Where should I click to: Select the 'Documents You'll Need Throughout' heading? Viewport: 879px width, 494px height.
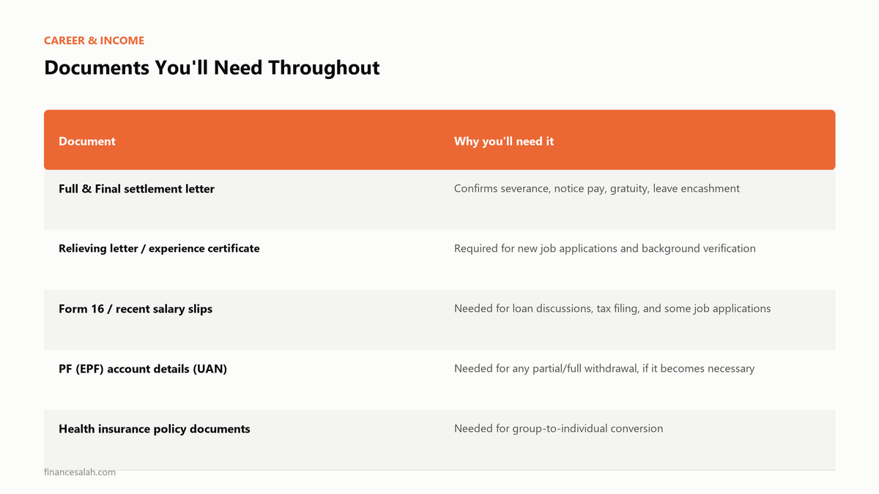point(212,68)
